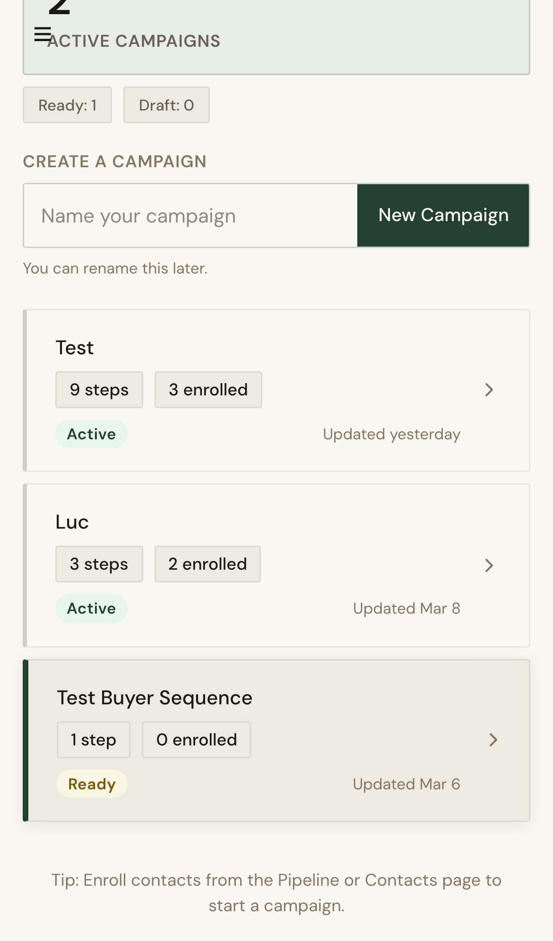Toggle the 3 enrolled chip on Test
This screenshot has width=553, height=941.
tap(208, 389)
